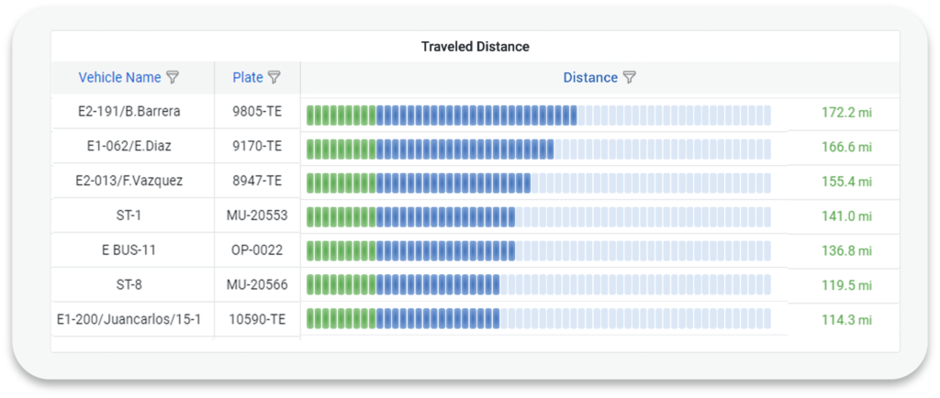Click the 114.3 mi distance value
Screen dimensions: 940x398
coord(846,320)
